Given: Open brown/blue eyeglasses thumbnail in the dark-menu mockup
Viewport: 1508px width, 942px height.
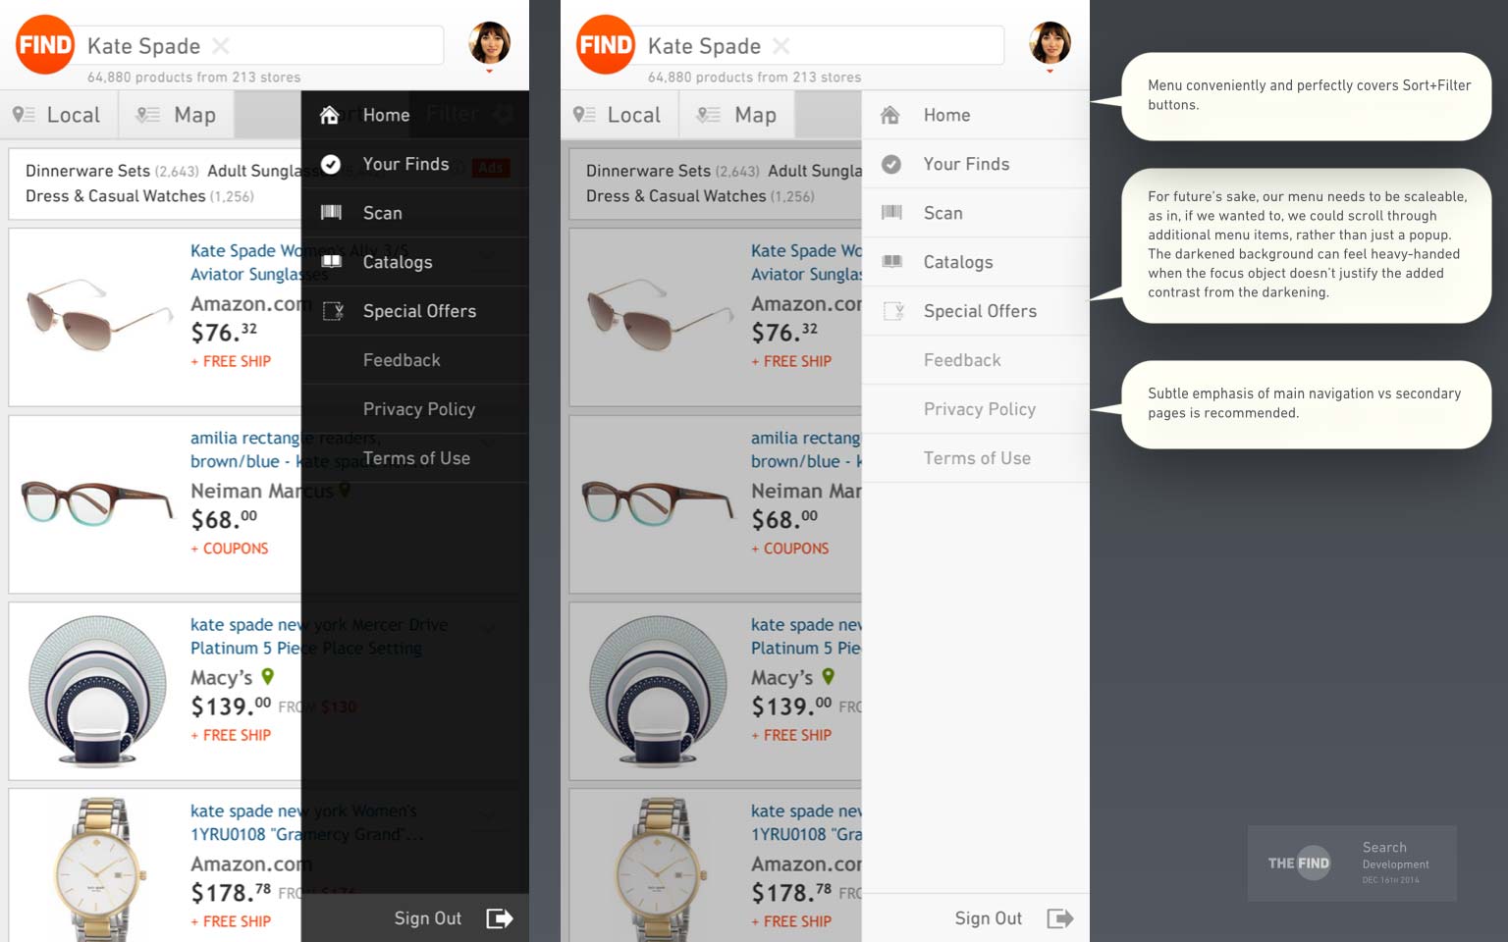Looking at the screenshot, I should click(x=96, y=501).
